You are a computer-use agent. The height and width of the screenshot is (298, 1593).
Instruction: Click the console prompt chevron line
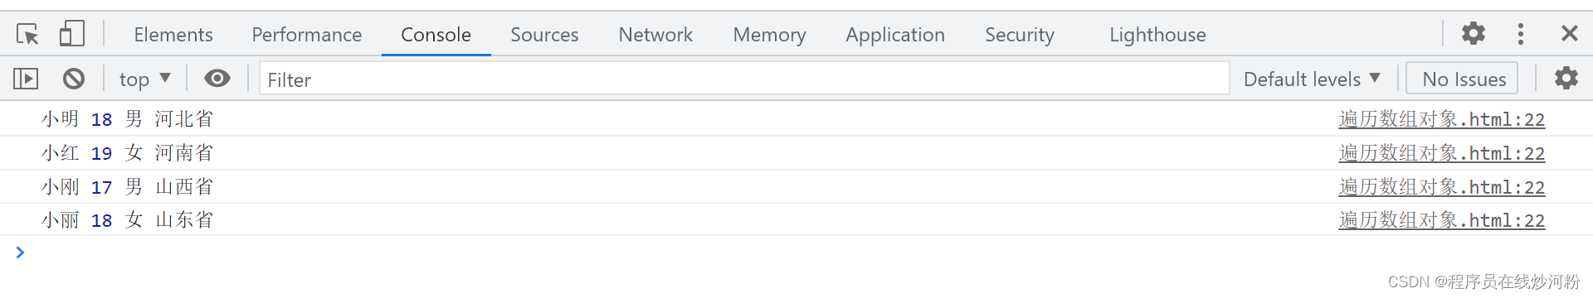click(796, 252)
